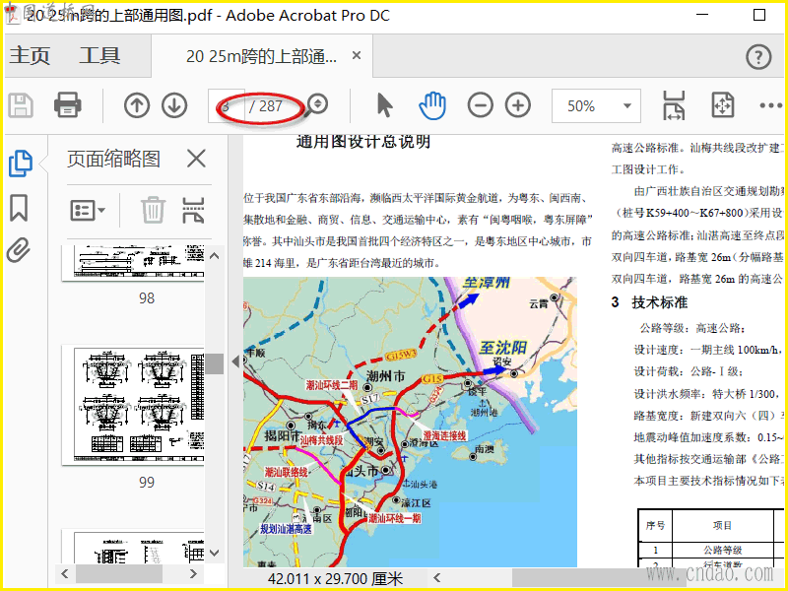Open the Help question mark
This screenshot has height=591, width=788.
(758, 57)
